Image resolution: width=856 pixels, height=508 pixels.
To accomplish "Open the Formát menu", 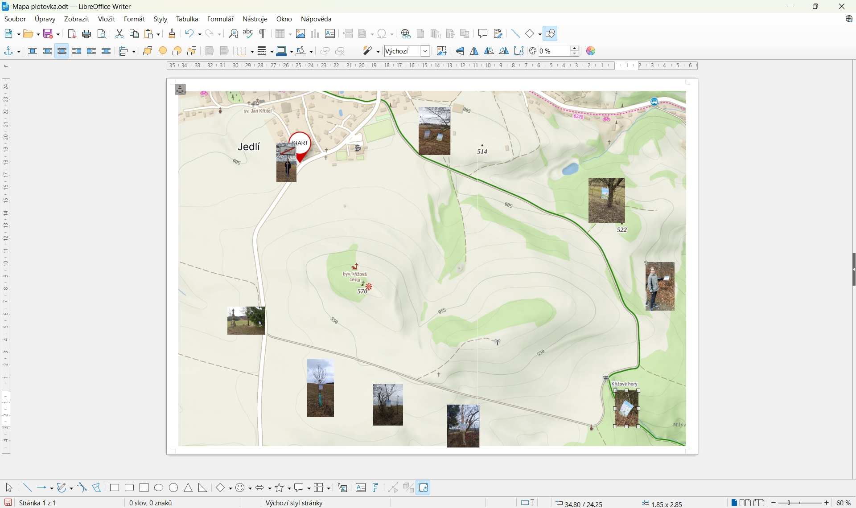I will pyautogui.click(x=134, y=19).
